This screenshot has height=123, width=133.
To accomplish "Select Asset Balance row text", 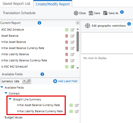I will click(x=10, y=36).
